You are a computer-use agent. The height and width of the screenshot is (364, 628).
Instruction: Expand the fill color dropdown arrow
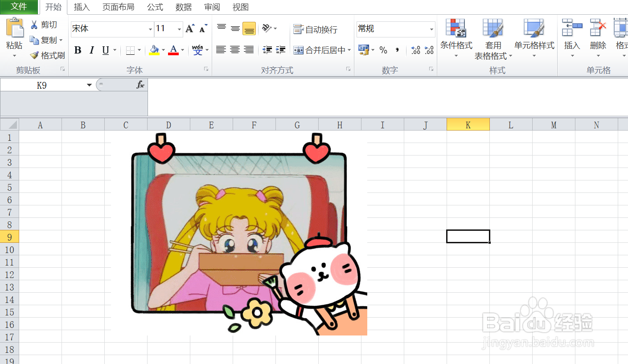pyautogui.click(x=163, y=50)
